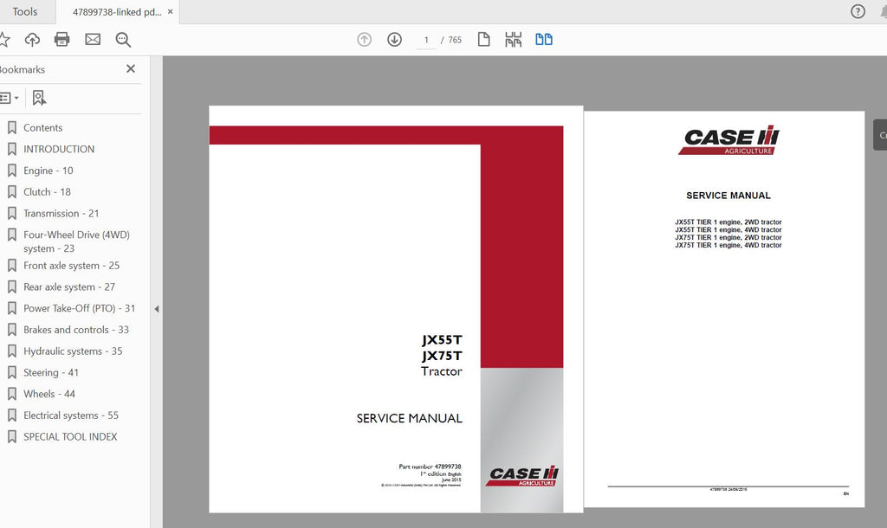The height and width of the screenshot is (528, 887).
Task: Click the fit page scrolling icon
Action: tap(513, 40)
